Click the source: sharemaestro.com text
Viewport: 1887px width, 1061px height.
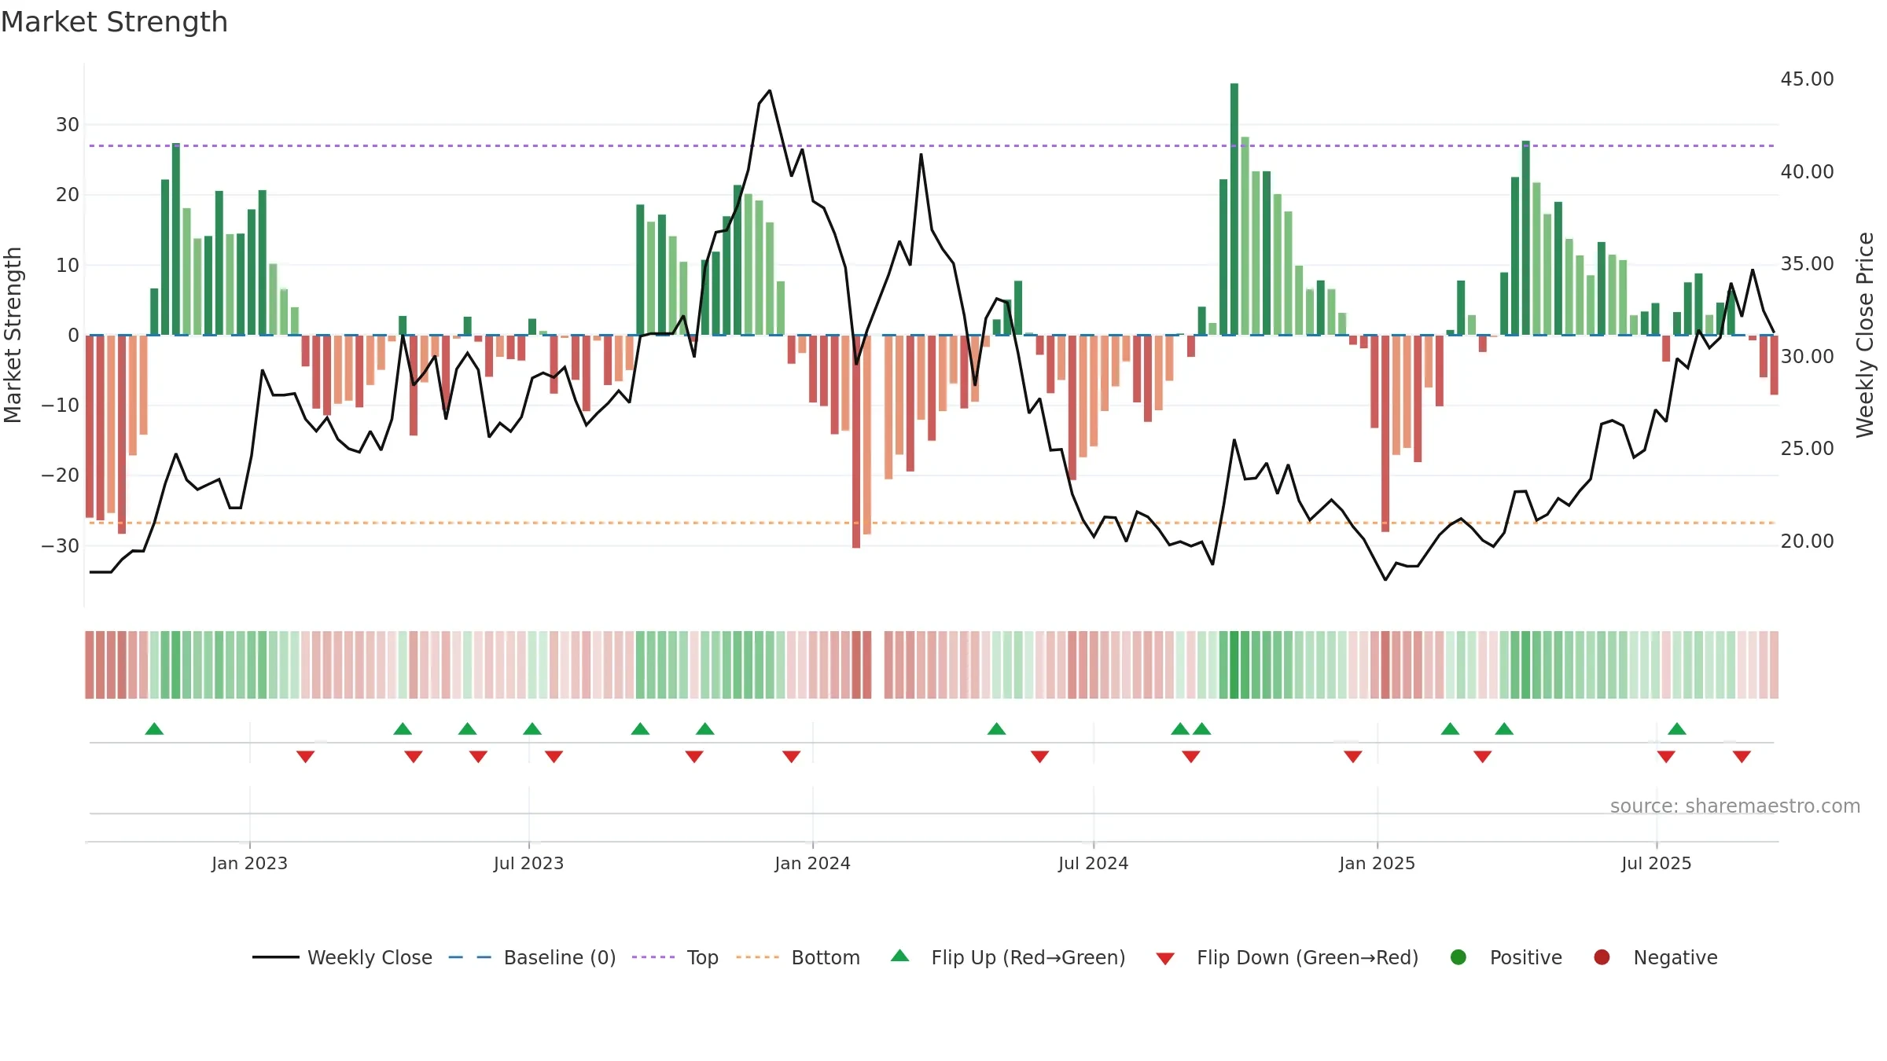pyautogui.click(x=1735, y=806)
